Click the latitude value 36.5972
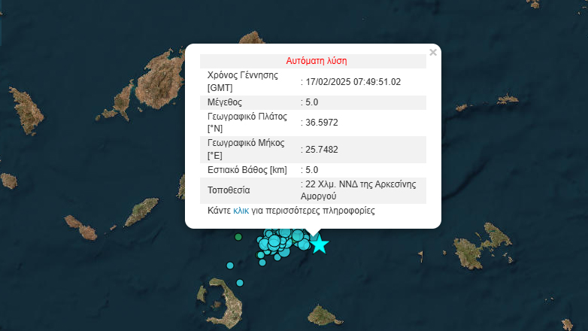Screen dimensions: 588x331 click(x=322, y=122)
